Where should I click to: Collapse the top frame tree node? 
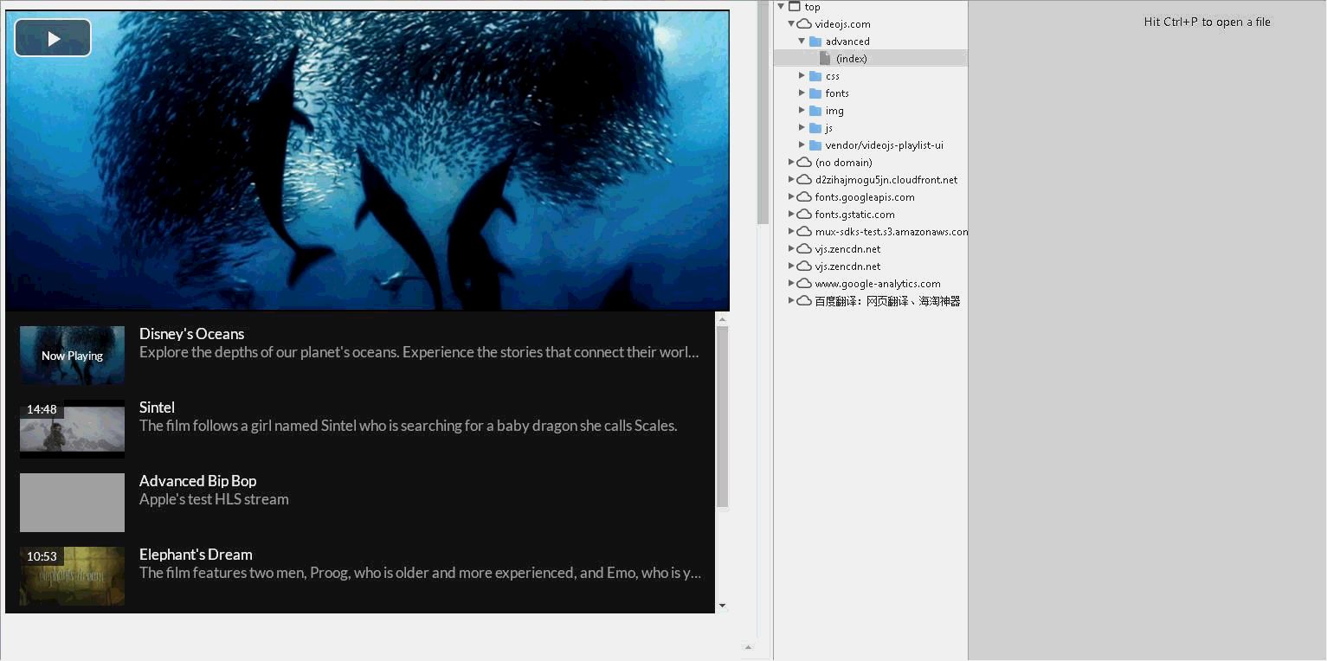tap(782, 7)
